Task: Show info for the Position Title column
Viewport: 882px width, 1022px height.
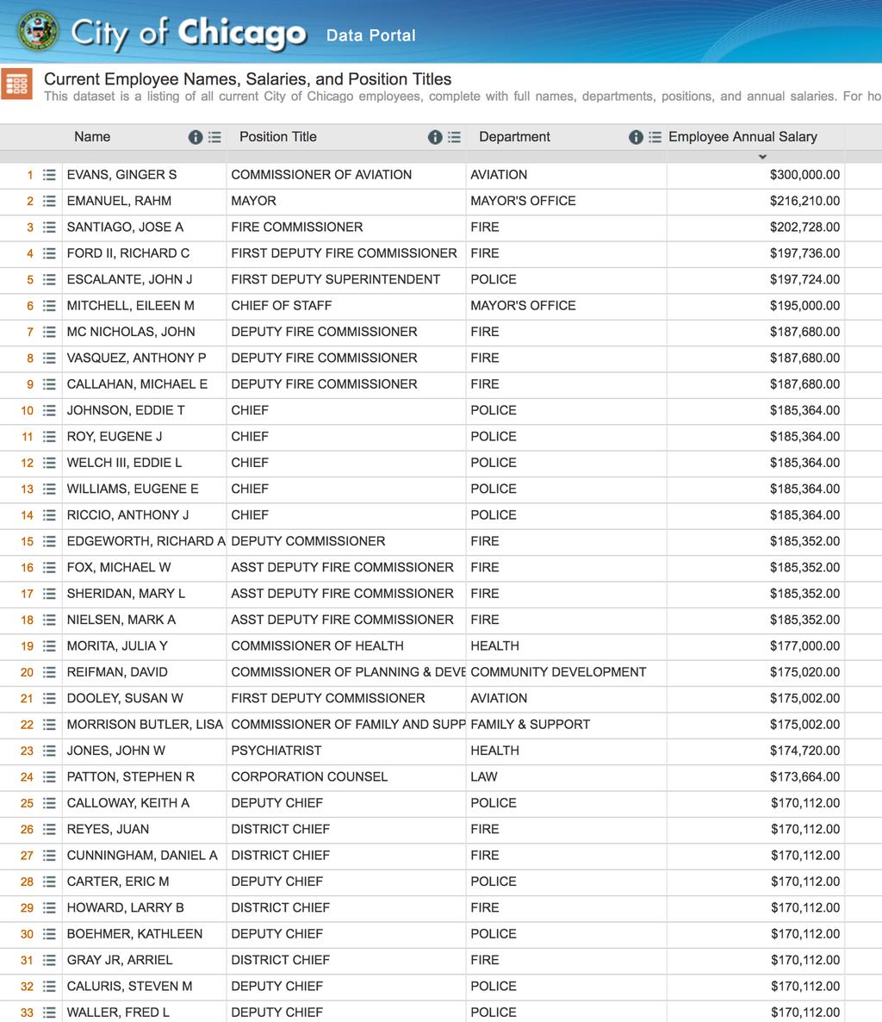Action: pos(435,137)
